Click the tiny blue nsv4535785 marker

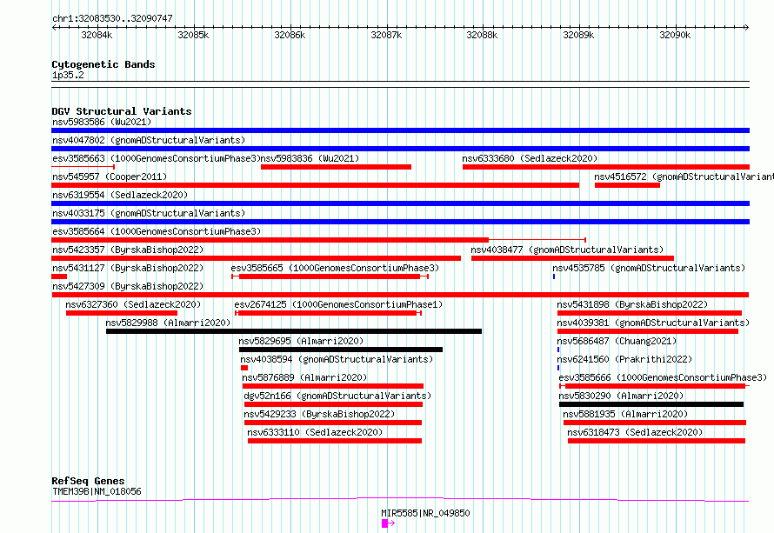[554, 276]
